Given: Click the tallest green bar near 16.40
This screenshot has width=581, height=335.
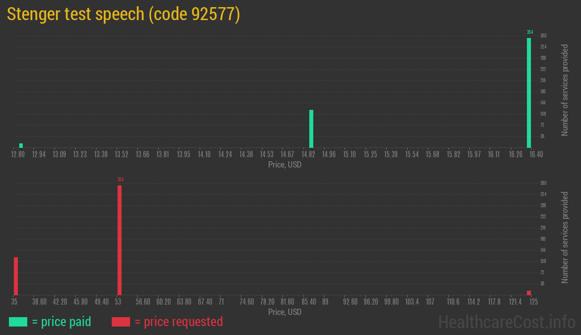Looking at the screenshot, I should pos(529,93).
